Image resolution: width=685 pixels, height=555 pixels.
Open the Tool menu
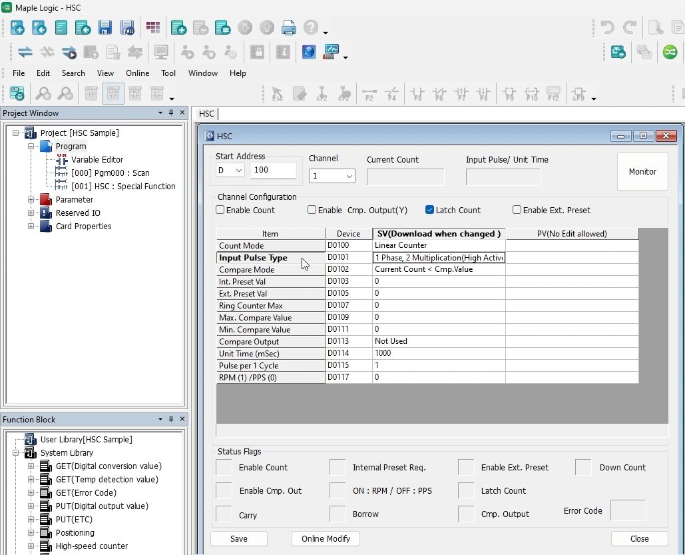coord(168,73)
